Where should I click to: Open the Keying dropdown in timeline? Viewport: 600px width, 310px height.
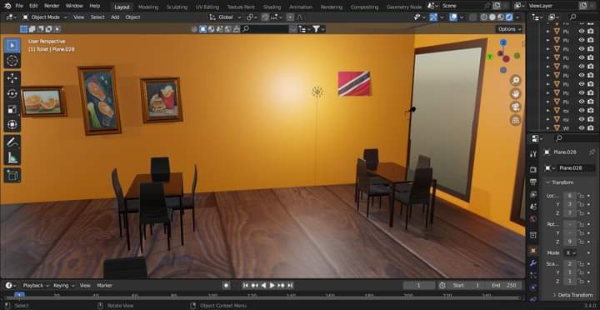pos(63,286)
